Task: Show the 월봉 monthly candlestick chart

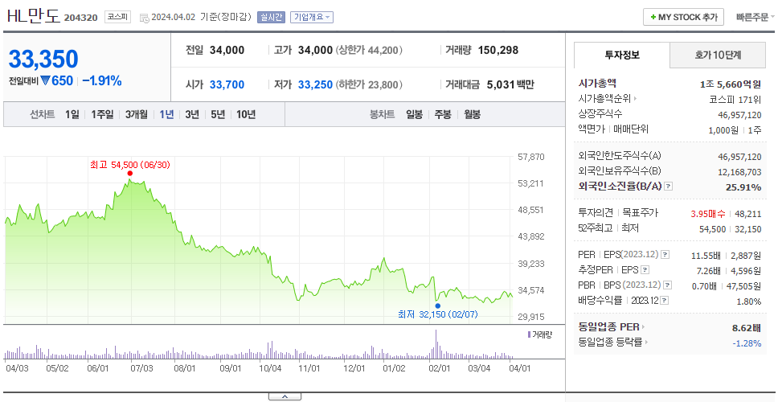Action: coord(473,115)
